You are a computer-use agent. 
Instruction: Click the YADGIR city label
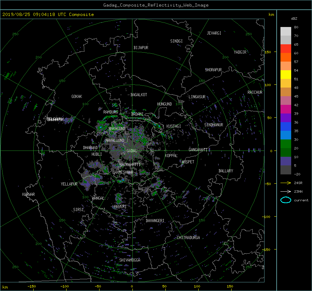[x=240, y=52]
